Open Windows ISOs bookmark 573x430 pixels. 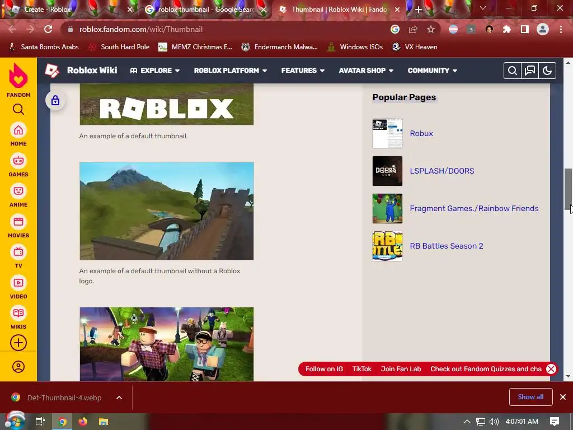click(355, 47)
